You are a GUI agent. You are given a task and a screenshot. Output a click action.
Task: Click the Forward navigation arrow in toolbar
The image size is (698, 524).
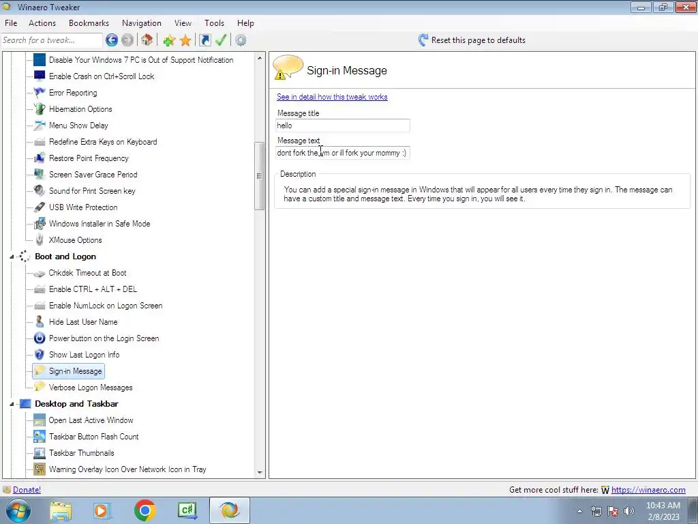click(127, 40)
